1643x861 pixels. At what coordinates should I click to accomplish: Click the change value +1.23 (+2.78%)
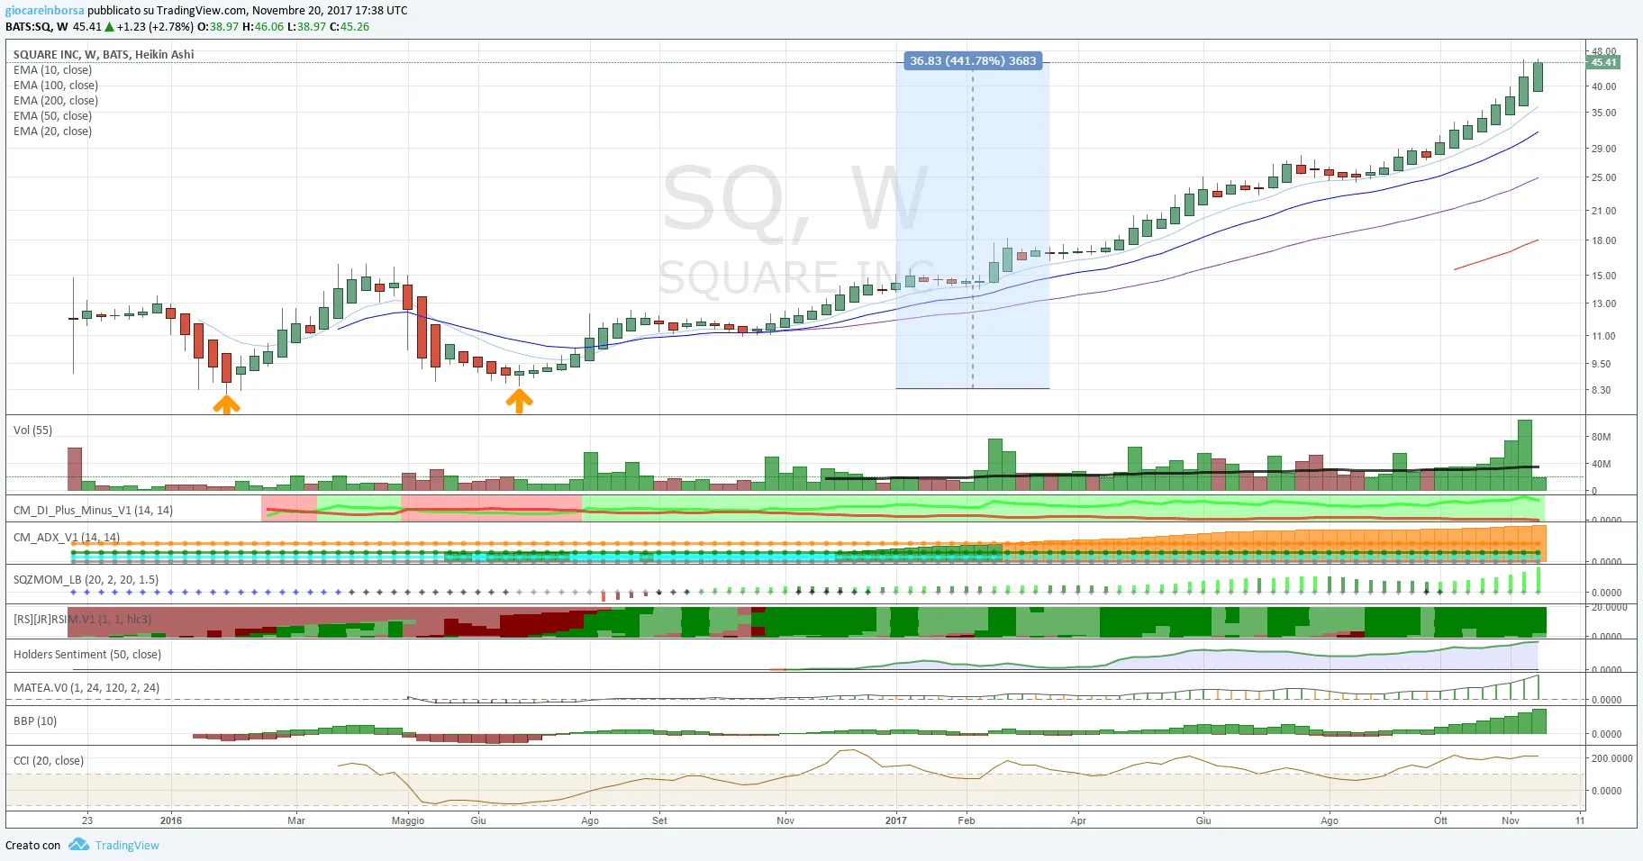tap(155, 27)
